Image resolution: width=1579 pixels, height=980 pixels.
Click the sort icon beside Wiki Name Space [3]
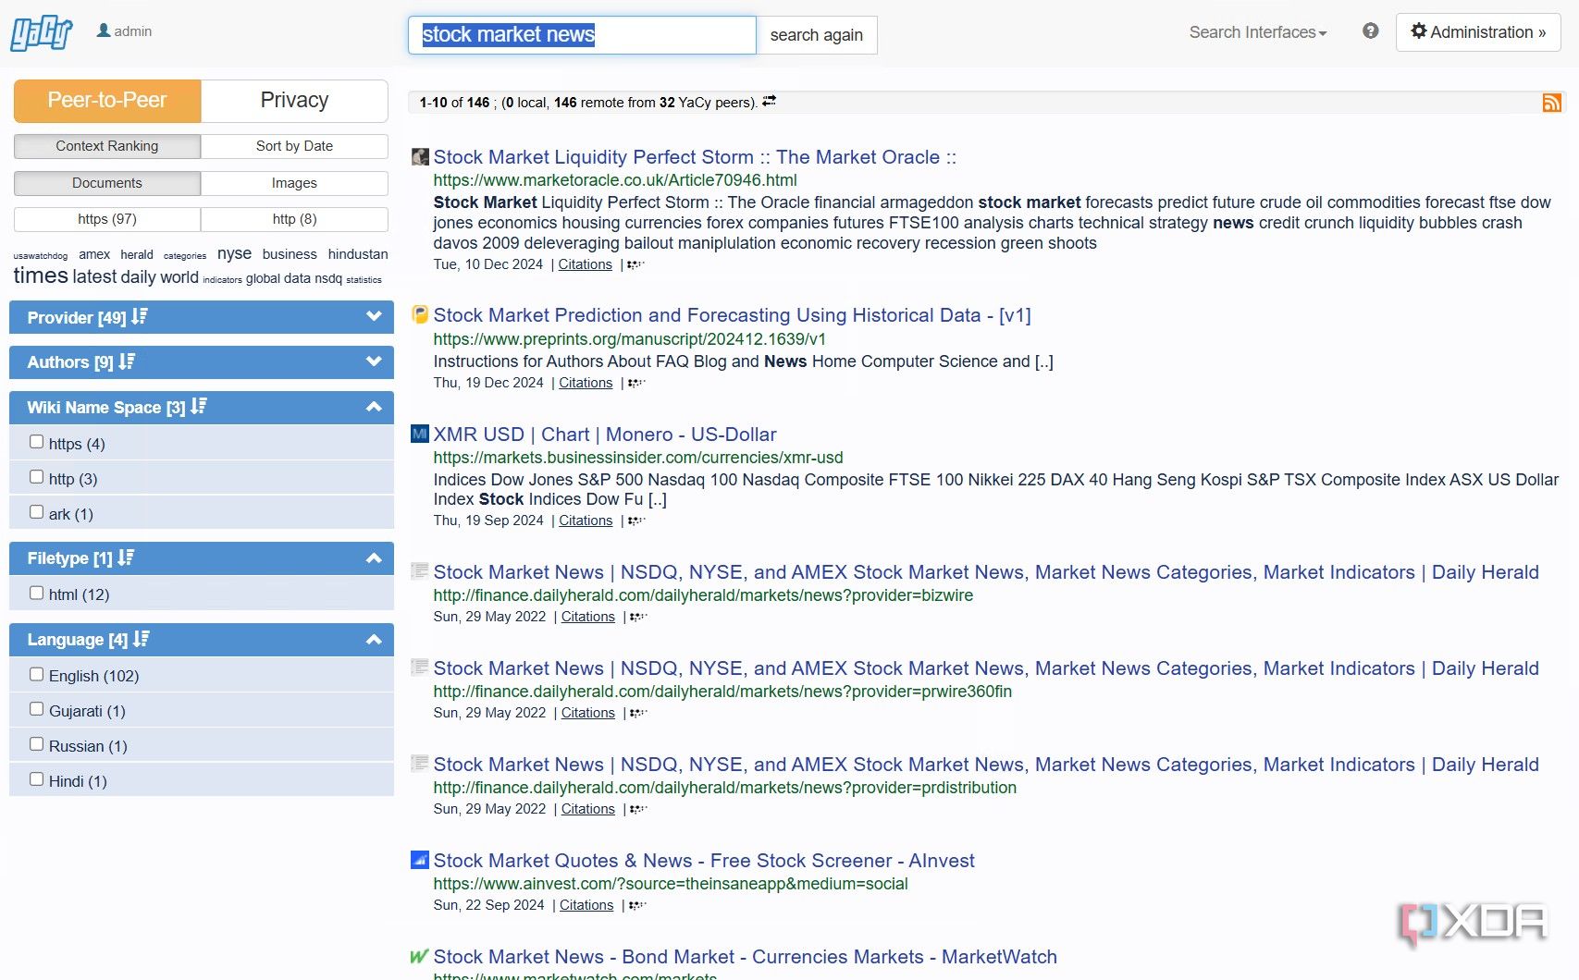pos(199,407)
